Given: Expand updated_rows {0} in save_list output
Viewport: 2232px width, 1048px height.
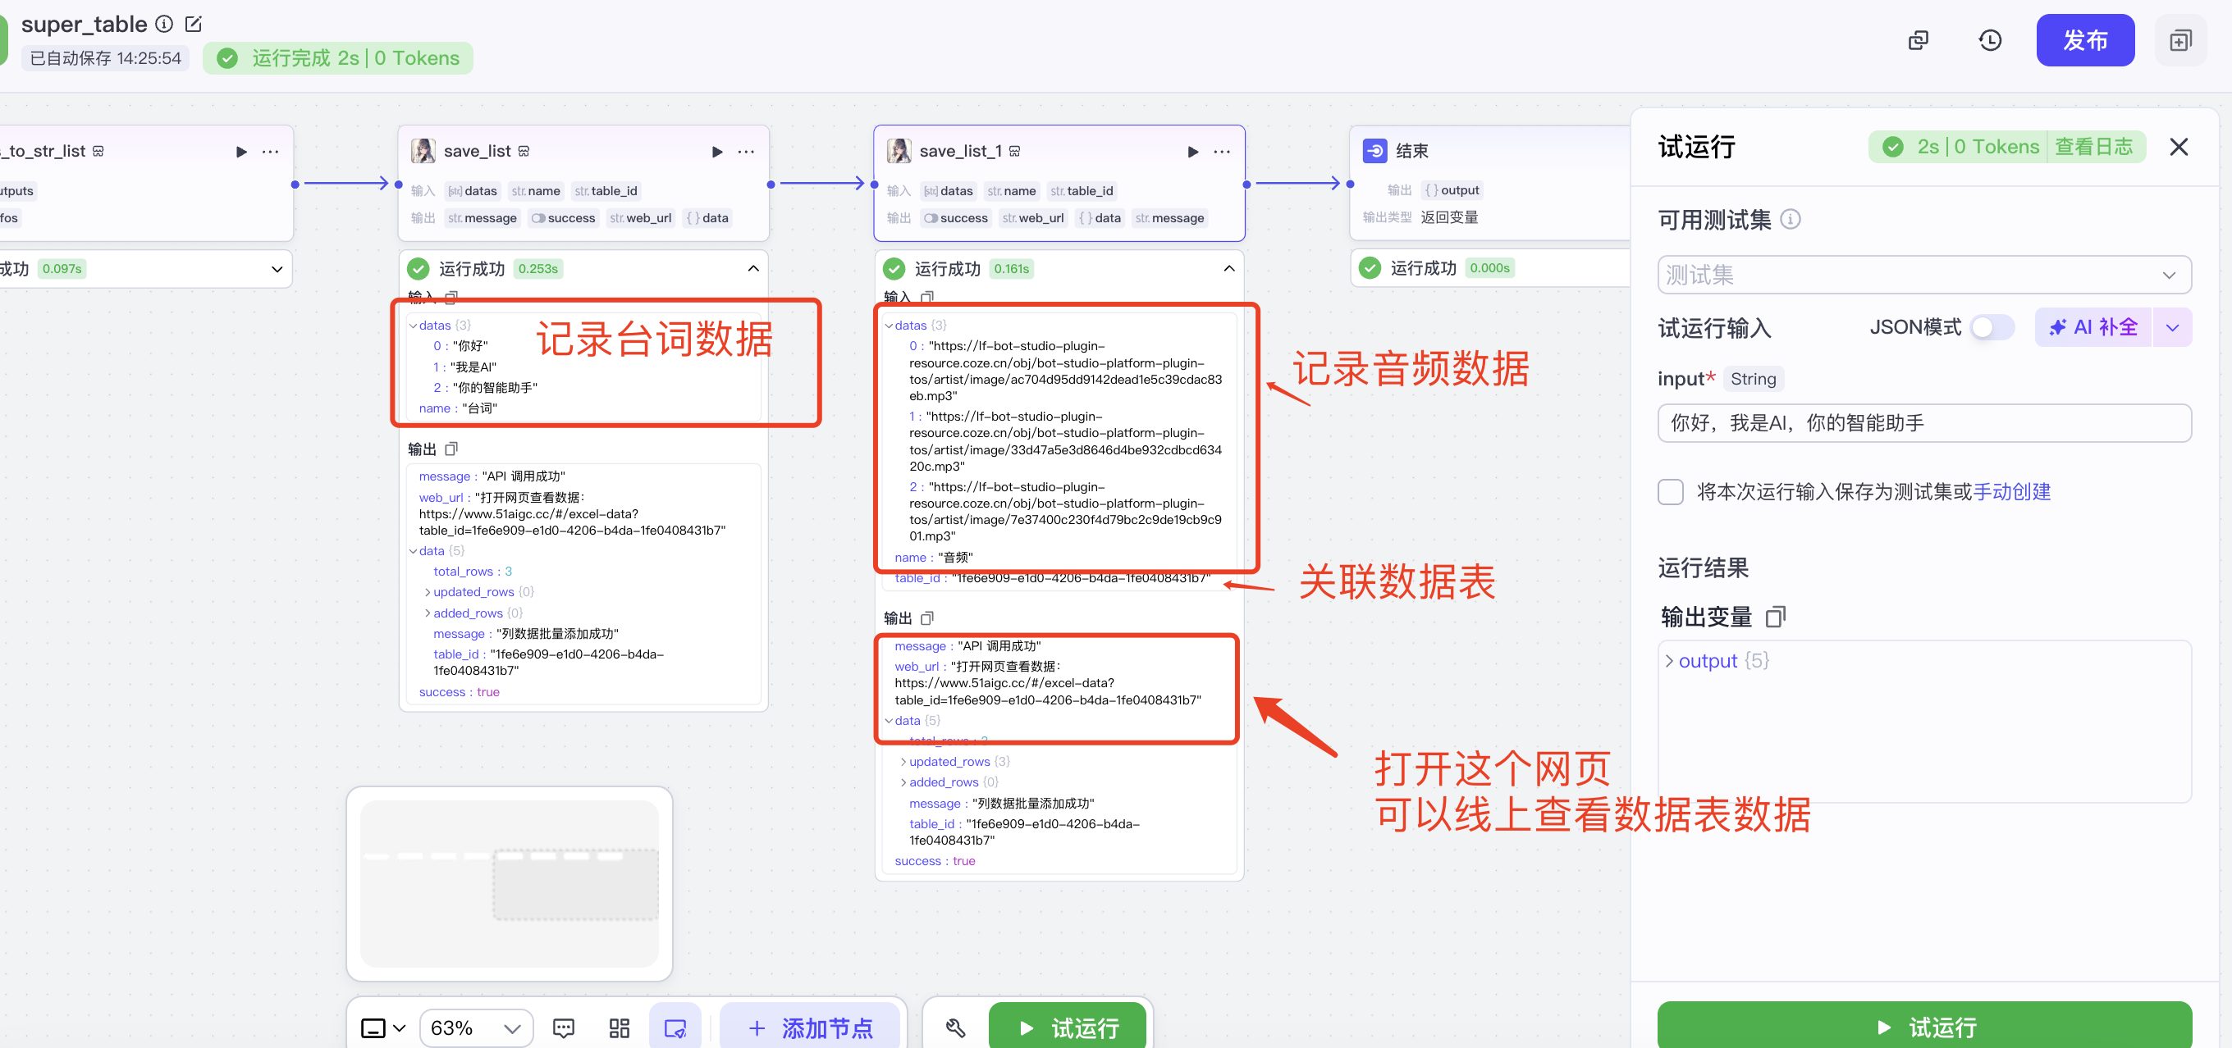Looking at the screenshot, I should (x=428, y=592).
